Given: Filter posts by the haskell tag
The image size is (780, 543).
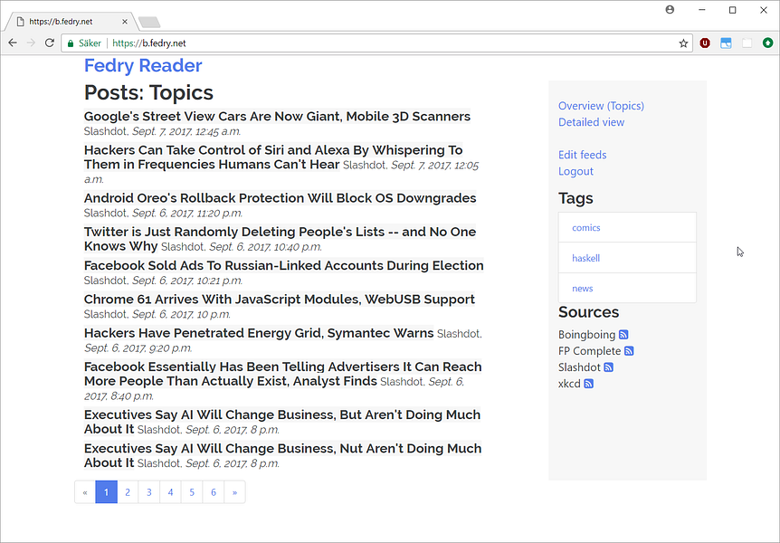Looking at the screenshot, I should [586, 258].
